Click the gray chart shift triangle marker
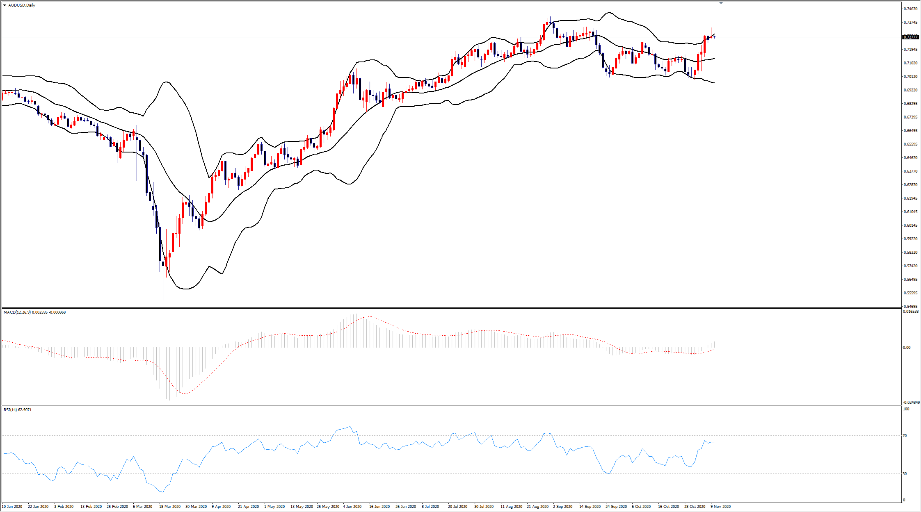The image size is (921, 512). [721, 3]
